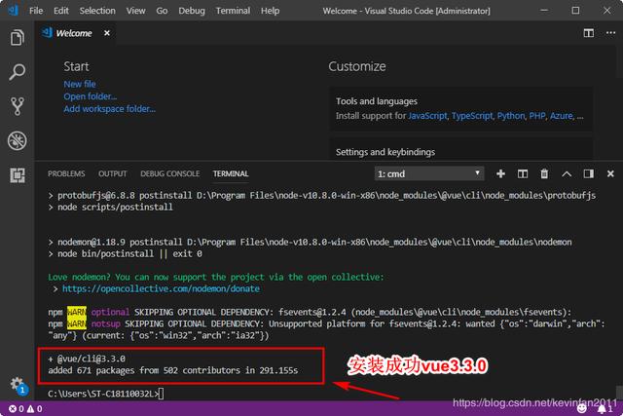Image resolution: width=623 pixels, height=416 pixels.
Task: Open notifications bell in status bar
Action: pyautogui.click(x=605, y=409)
